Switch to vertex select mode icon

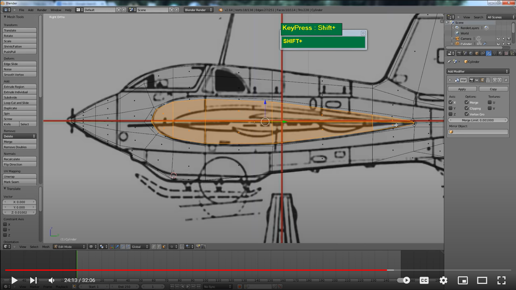click(x=153, y=247)
